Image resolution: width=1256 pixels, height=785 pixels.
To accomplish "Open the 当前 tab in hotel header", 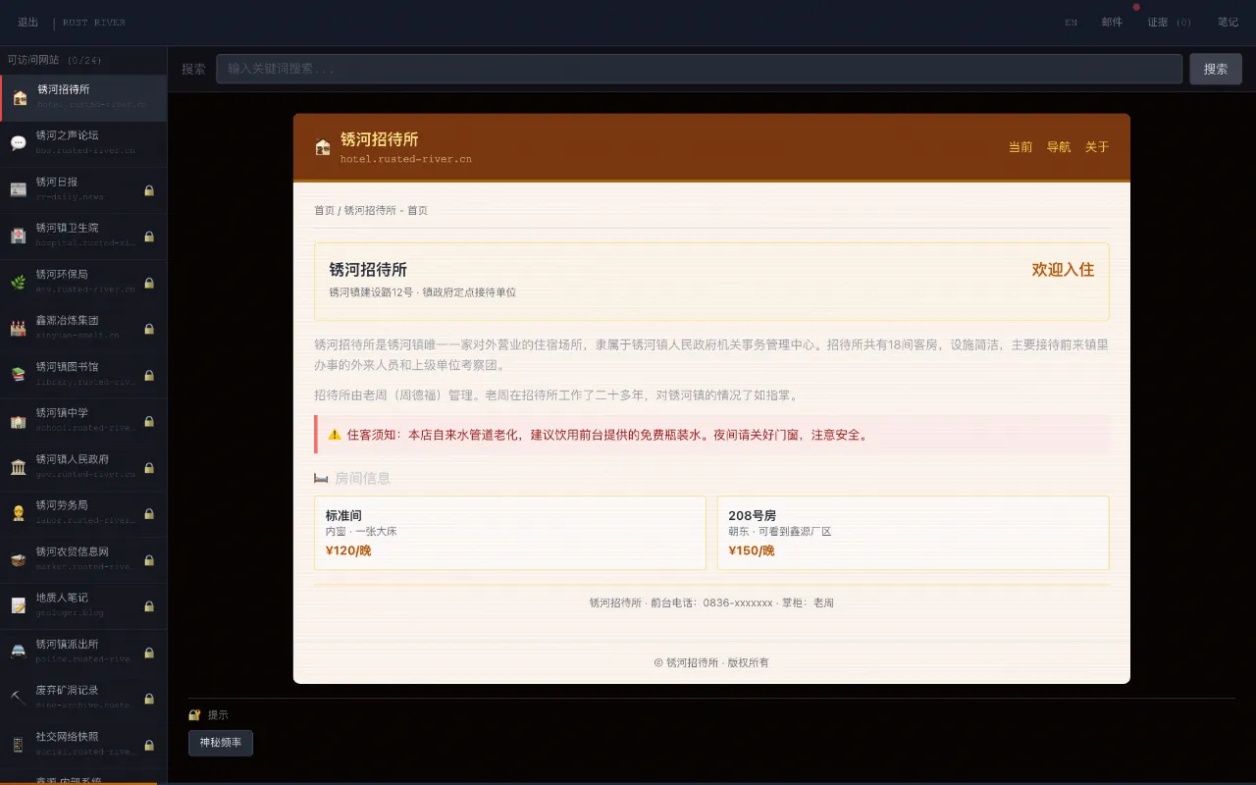I will pyautogui.click(x=1020, y=147).
